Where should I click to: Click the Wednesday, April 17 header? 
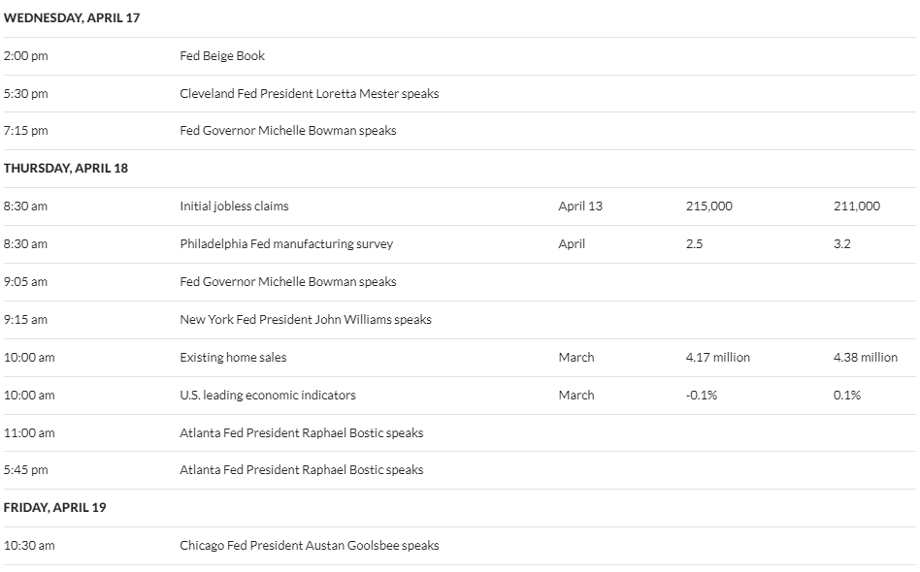[x=72, y=17]
